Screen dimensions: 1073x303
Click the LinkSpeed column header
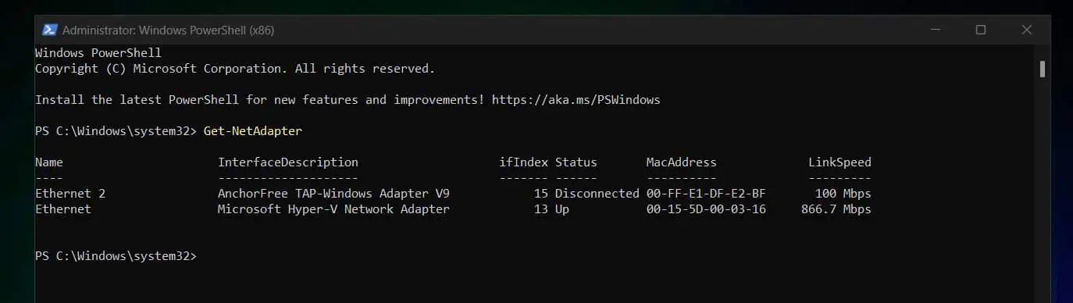pos(840,162)
